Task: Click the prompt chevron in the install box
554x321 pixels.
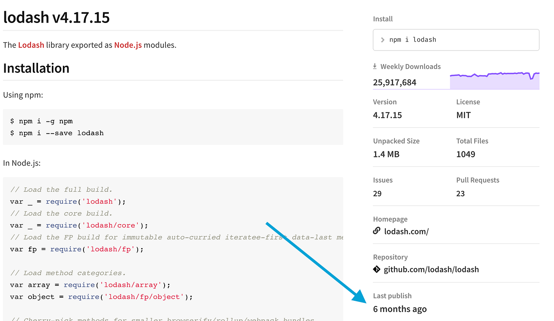Action: point(383,40)
